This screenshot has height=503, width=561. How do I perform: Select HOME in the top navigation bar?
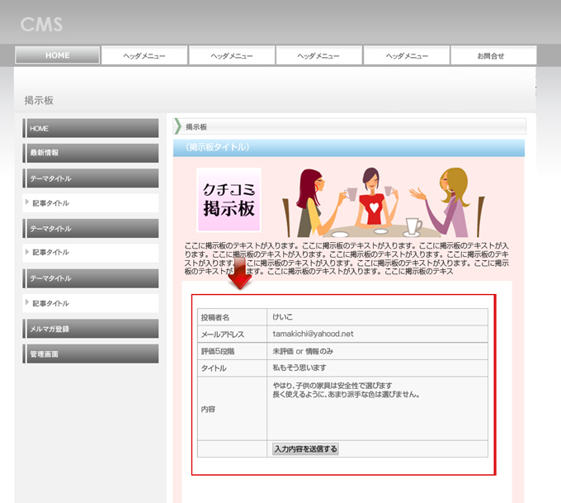click(58, 55)
